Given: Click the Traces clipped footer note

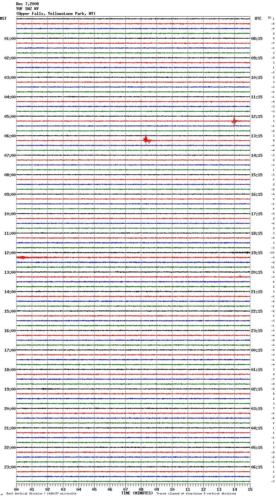Looking at the screenshot, I should click(x=196, y=493).
